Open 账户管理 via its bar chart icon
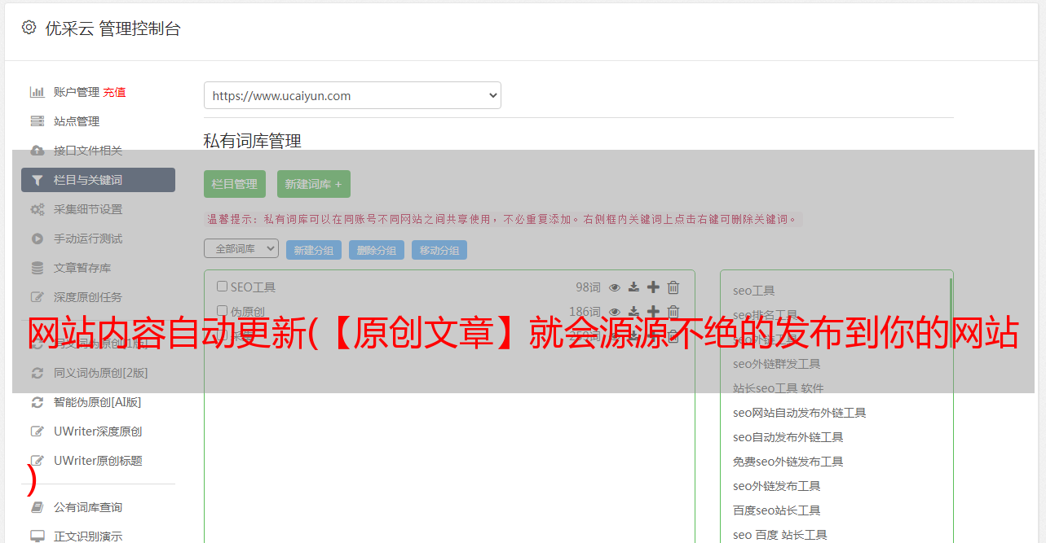1046x543 pixels. (37, 92)
